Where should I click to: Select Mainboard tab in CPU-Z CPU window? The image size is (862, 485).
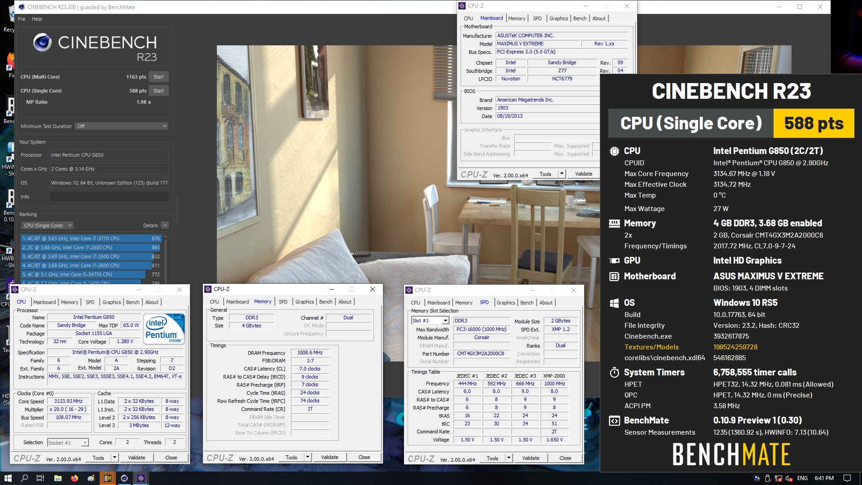[44, 302]
